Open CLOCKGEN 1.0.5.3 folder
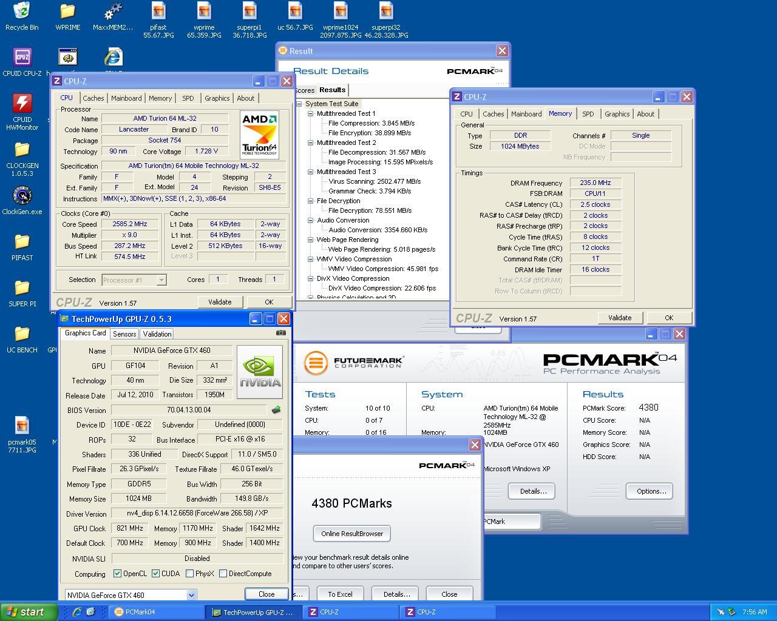 click(22, 158)
